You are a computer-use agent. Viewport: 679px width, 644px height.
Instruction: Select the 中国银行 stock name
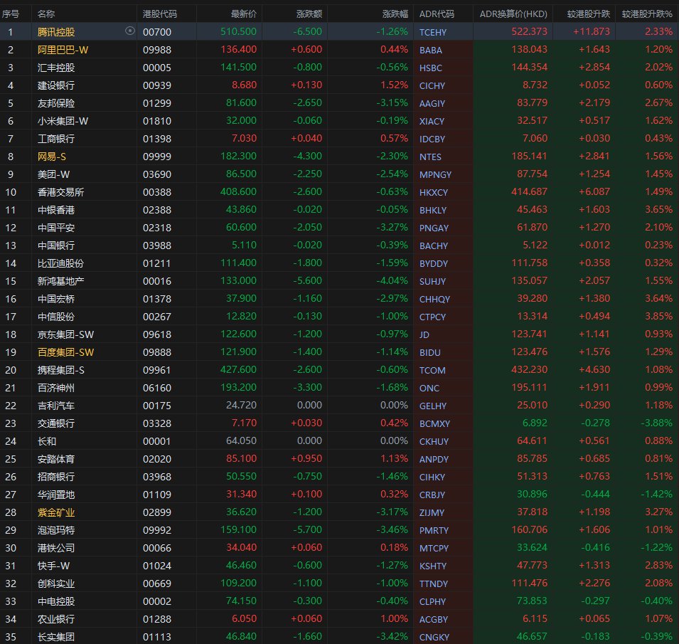coord(56,246)
